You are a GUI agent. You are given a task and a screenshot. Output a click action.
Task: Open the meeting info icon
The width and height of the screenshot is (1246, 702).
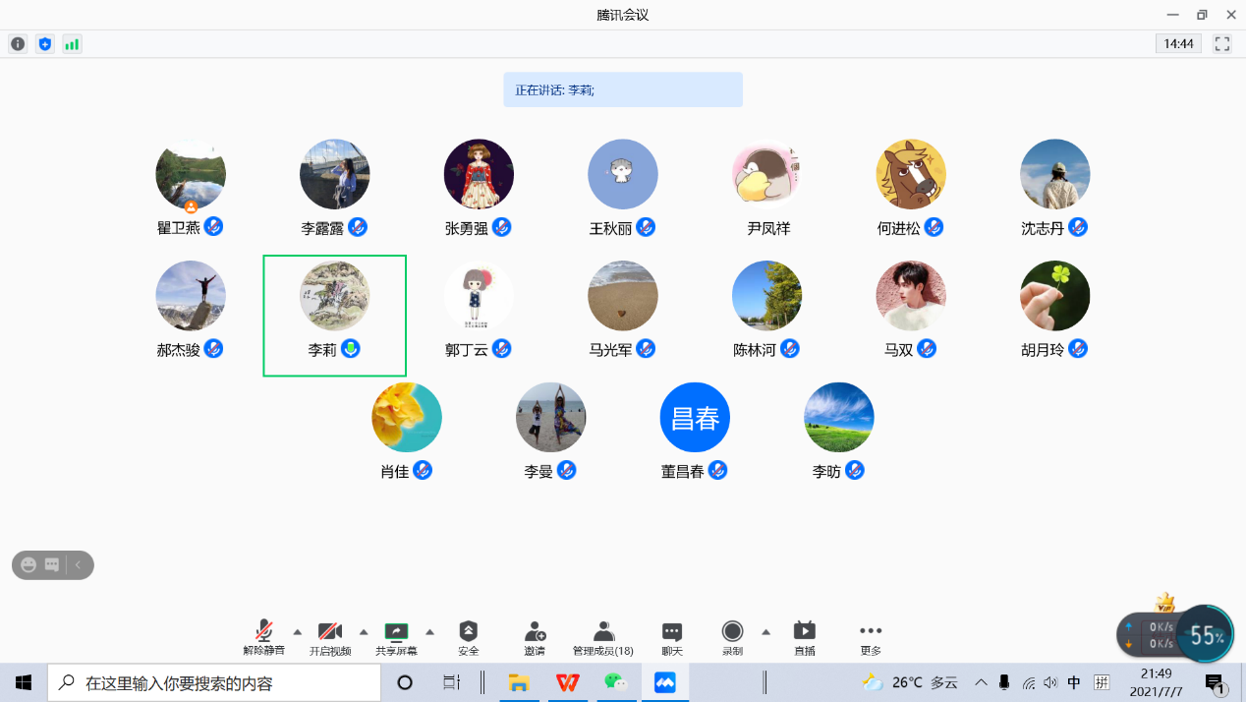(18, 44)
